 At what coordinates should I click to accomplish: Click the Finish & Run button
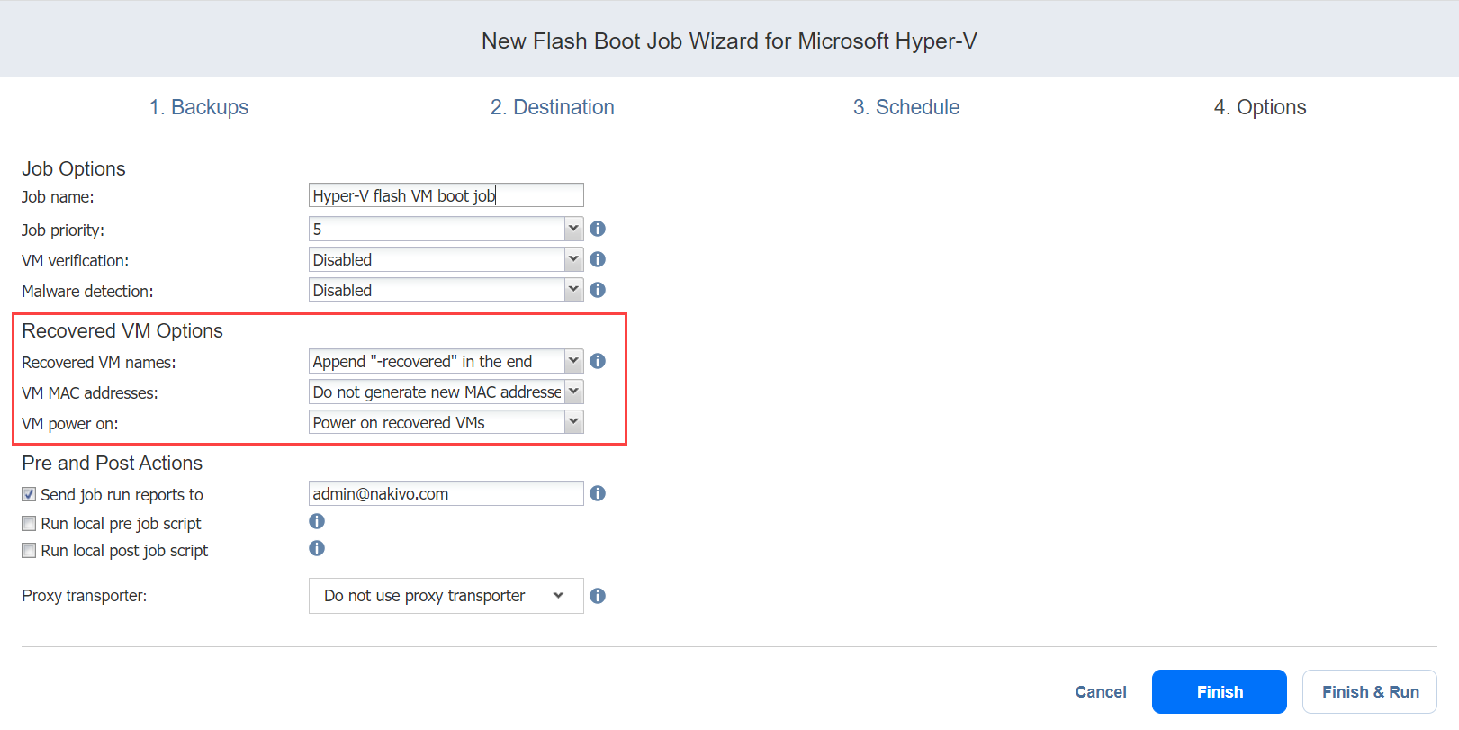click(x=1369, y=692)
